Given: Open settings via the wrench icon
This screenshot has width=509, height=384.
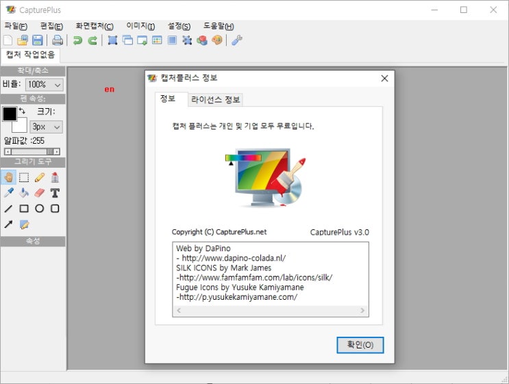Looking at the screenshot, I should pyautogui.click(x=236, y=40).
